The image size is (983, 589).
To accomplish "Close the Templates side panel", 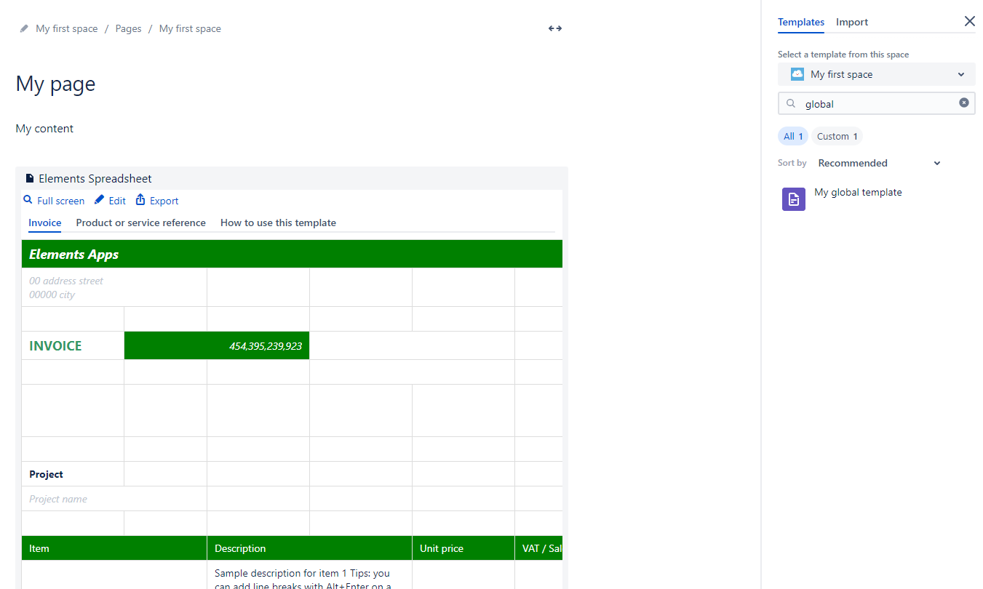I will [969, 21].
